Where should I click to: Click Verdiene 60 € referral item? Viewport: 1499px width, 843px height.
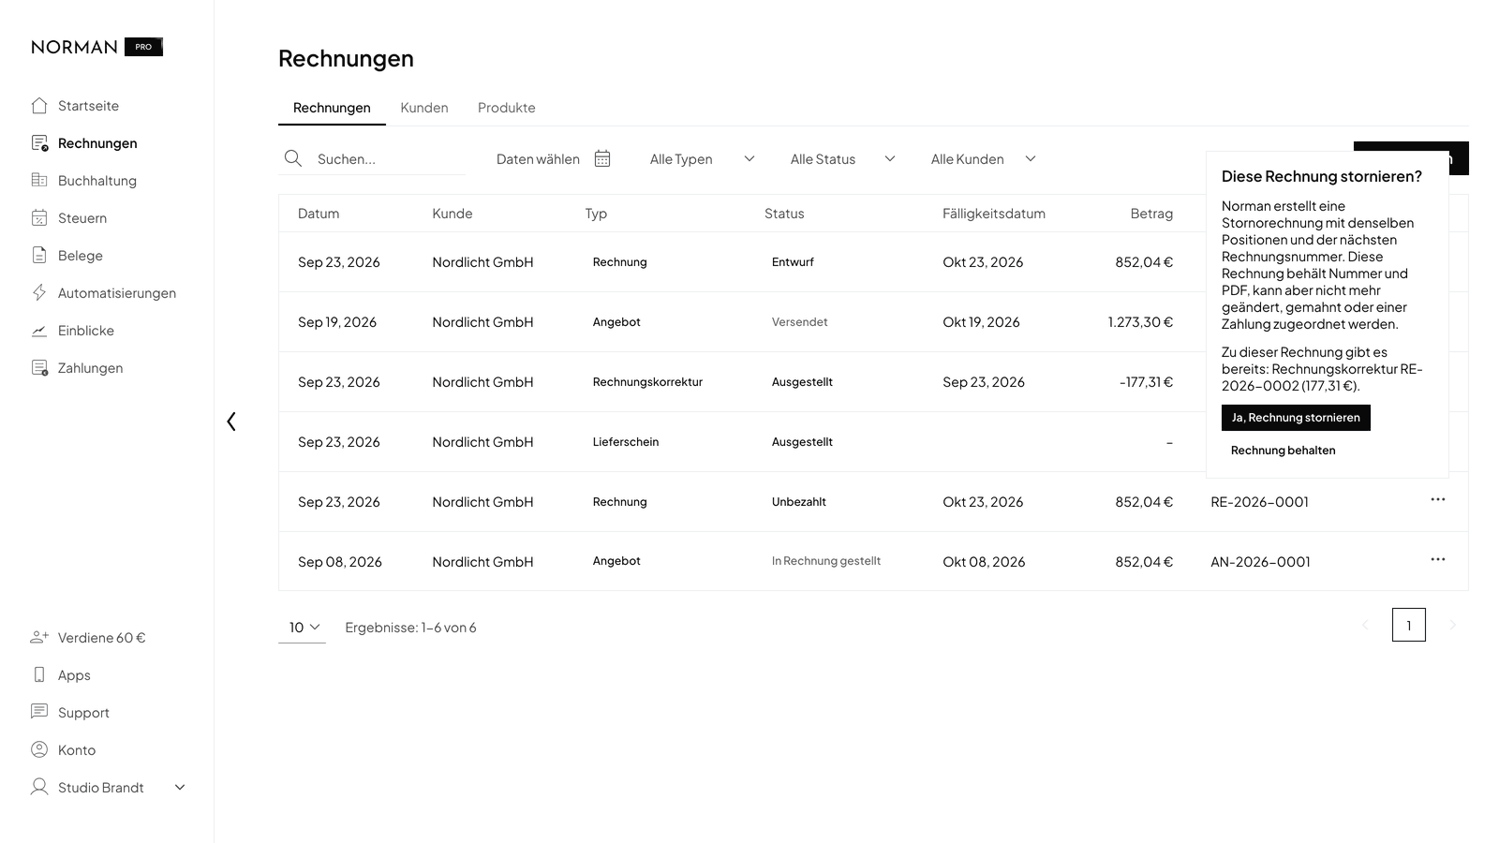pyautogui.click(x=88, y=638)
